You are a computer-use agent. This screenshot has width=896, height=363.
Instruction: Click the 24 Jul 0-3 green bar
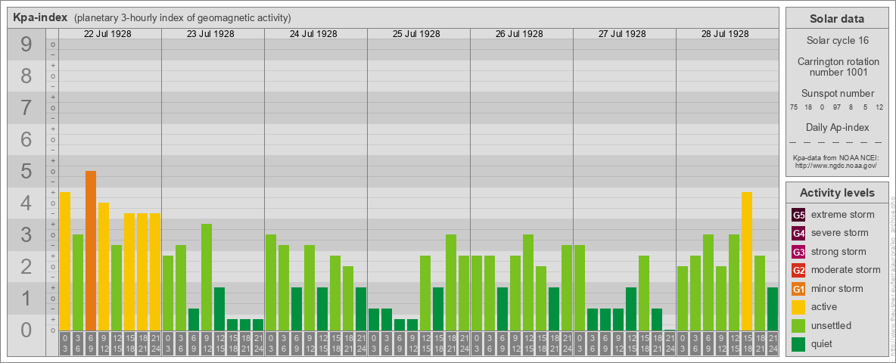pyautogui.click(x=271, y=283)
